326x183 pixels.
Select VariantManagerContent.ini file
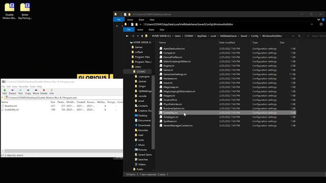tap(178, 126)
